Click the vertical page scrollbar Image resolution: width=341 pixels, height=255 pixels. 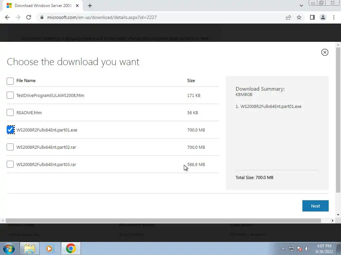coord(338,120)
